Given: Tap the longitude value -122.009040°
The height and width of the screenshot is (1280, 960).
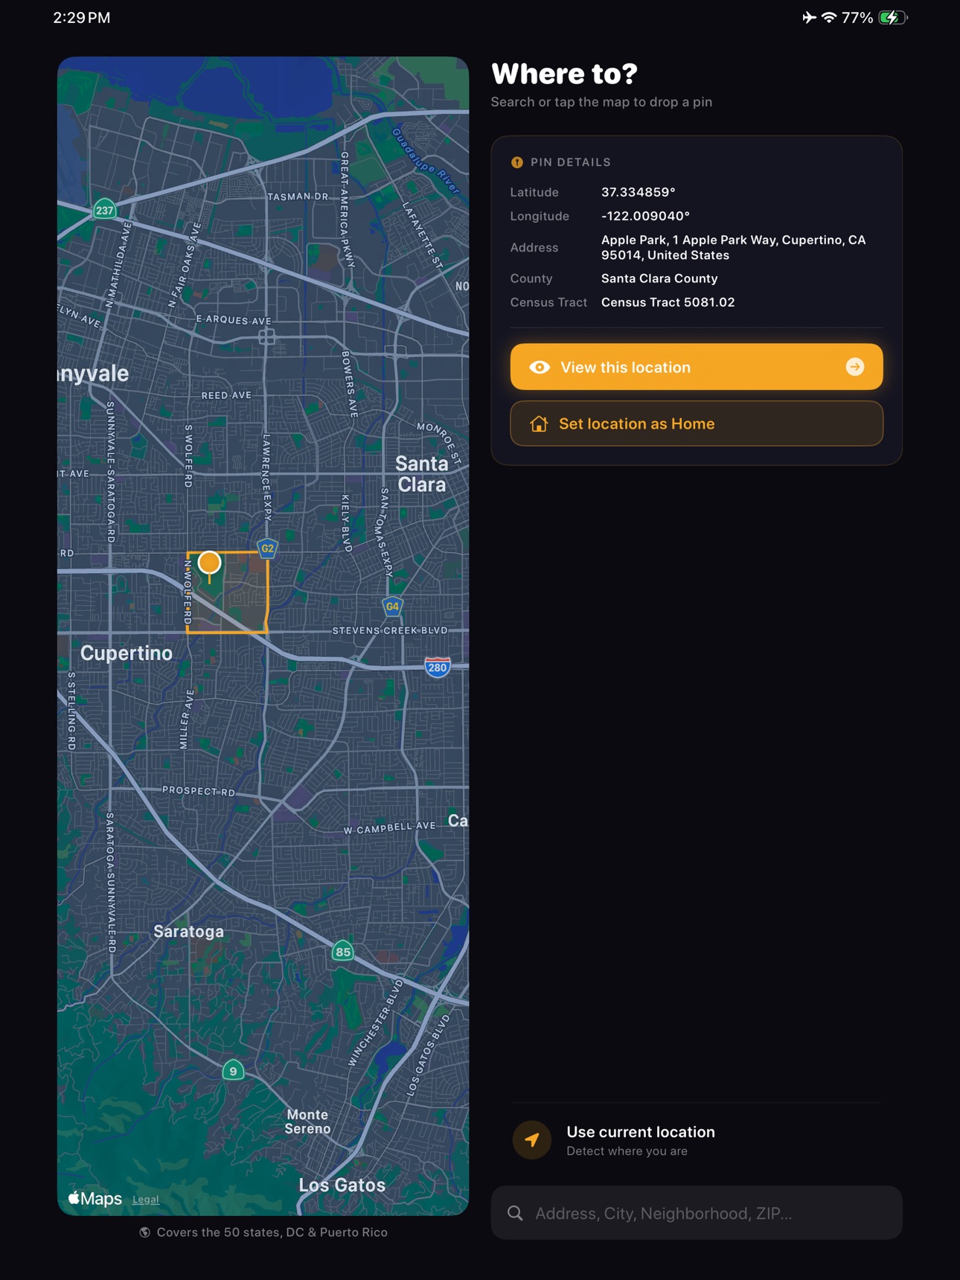Looking at the screenshot, I should (x=645, y=216).
